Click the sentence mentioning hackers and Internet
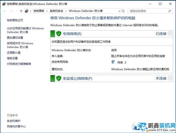The width and height of the screenshot is (176, 133). click(x=104, y=25)
